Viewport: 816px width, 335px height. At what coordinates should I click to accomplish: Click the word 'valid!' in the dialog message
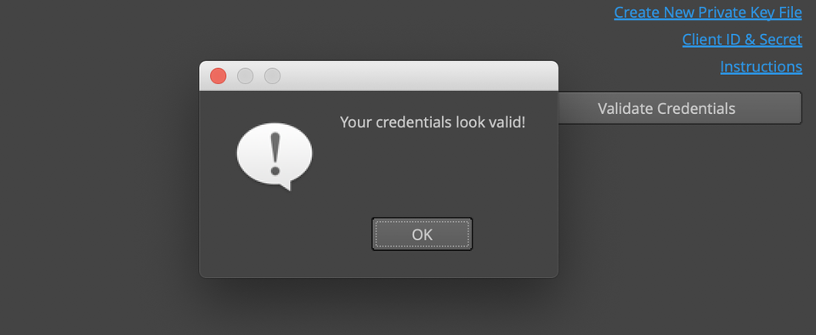pos(507,122)
